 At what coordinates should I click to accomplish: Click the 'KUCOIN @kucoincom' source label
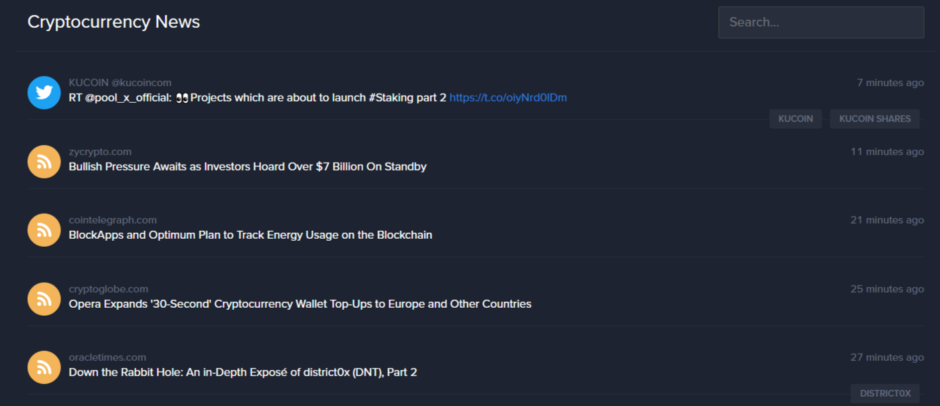tap(120, 83)
